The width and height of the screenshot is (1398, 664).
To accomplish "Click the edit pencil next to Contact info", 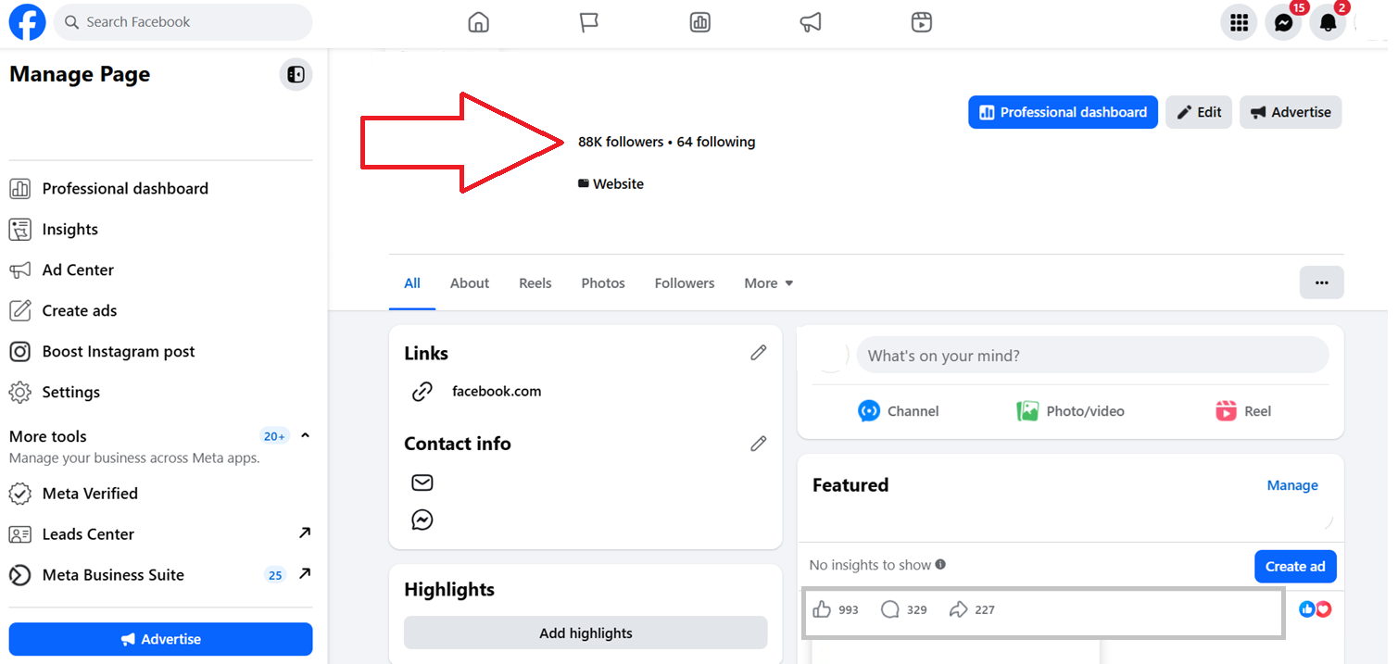I will tap(759, 444).
